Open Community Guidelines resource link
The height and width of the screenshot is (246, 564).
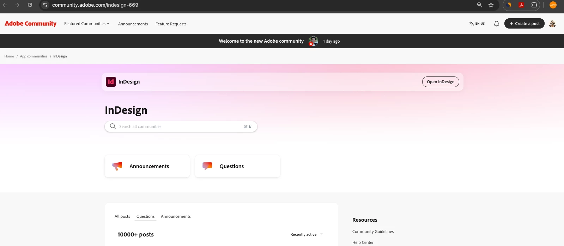pyautogui.click(x=373, y=232)
